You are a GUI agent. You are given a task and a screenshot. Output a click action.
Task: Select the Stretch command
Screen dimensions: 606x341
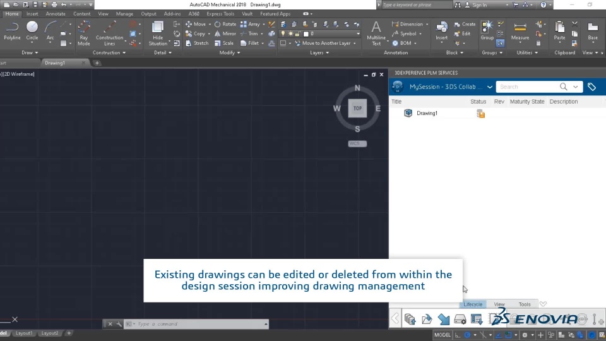(197, 44)
